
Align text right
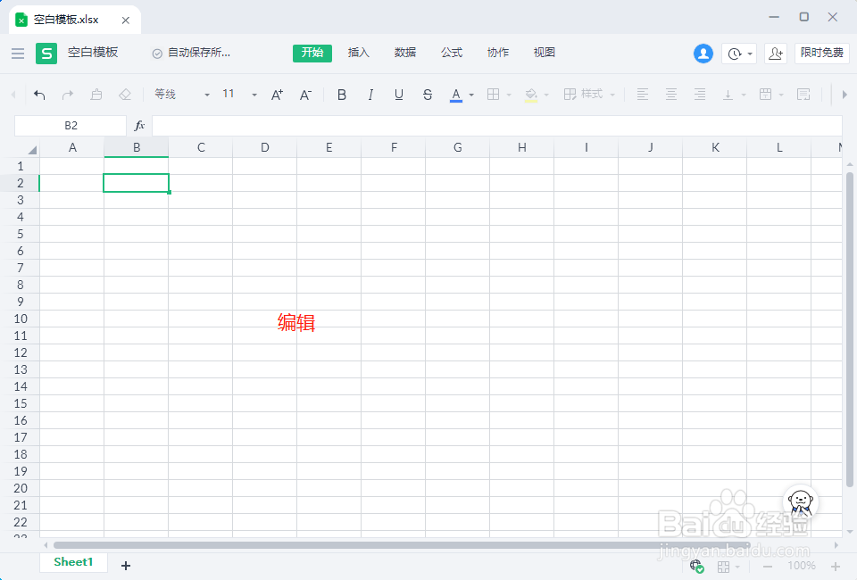(x=700, y=95)
